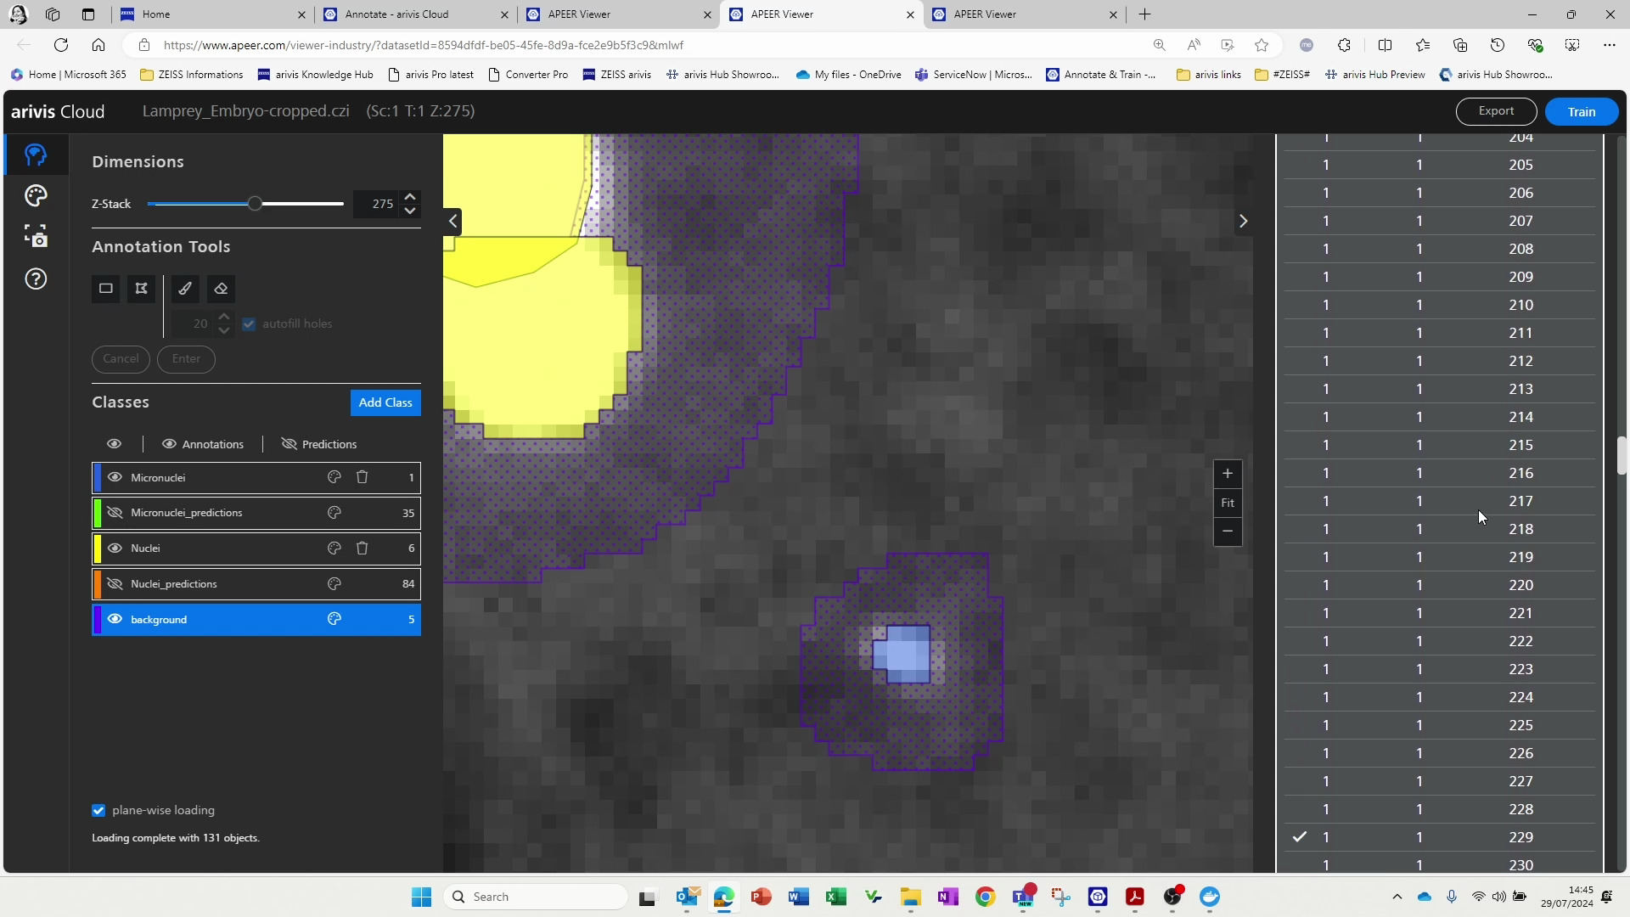Image resolution: width=1630 pixels, height=917 pixels.
Task: Collapse the right measurements panel
Action: (1244, 221)
